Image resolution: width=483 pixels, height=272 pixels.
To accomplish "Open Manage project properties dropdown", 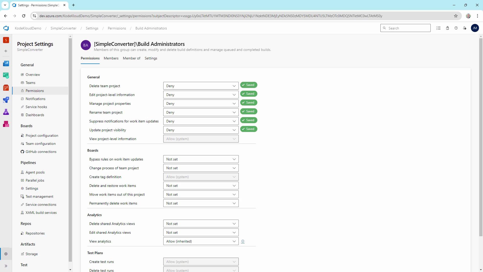I will tap(201, 104).
